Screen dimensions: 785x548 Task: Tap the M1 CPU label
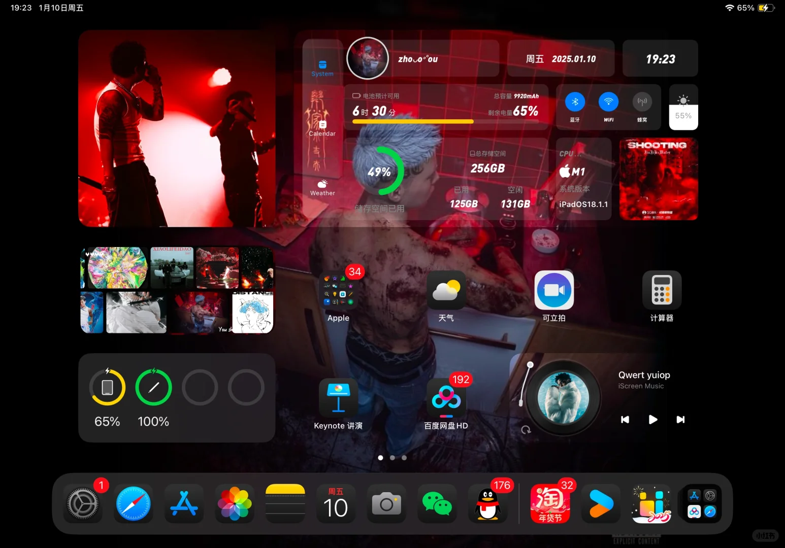[x=572, y=172]
